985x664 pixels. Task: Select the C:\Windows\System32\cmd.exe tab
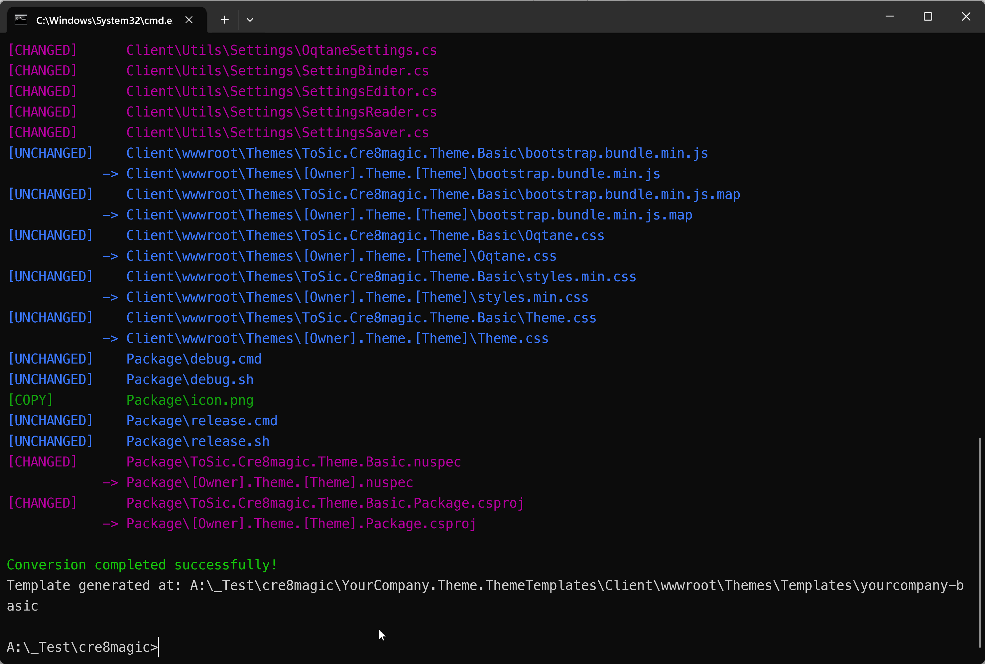[x=104, y=20]
